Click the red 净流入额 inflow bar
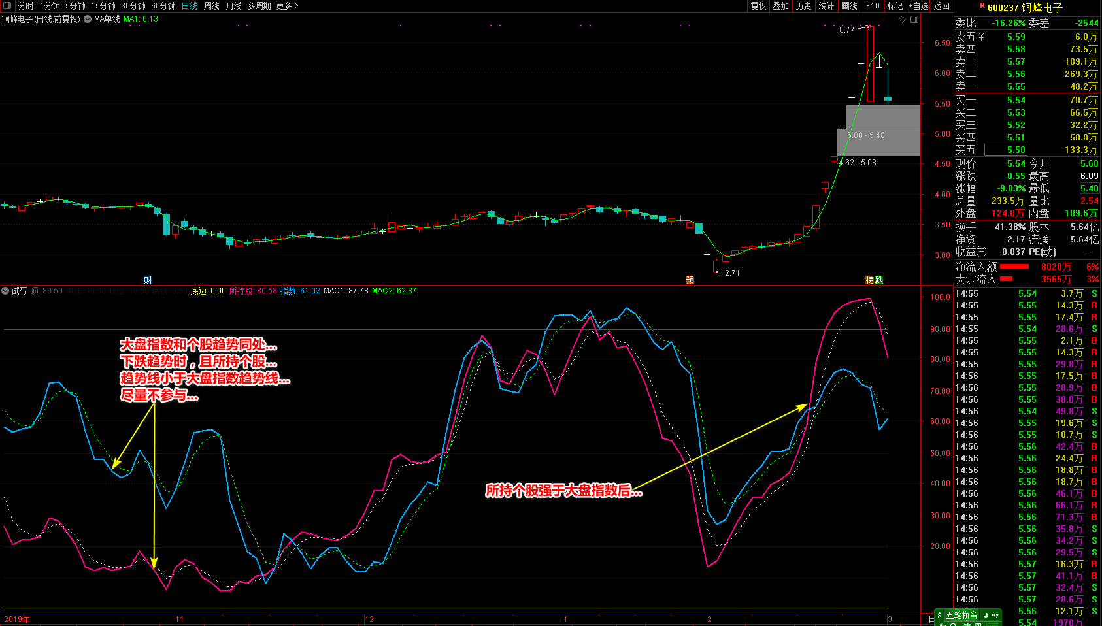 1014,267
